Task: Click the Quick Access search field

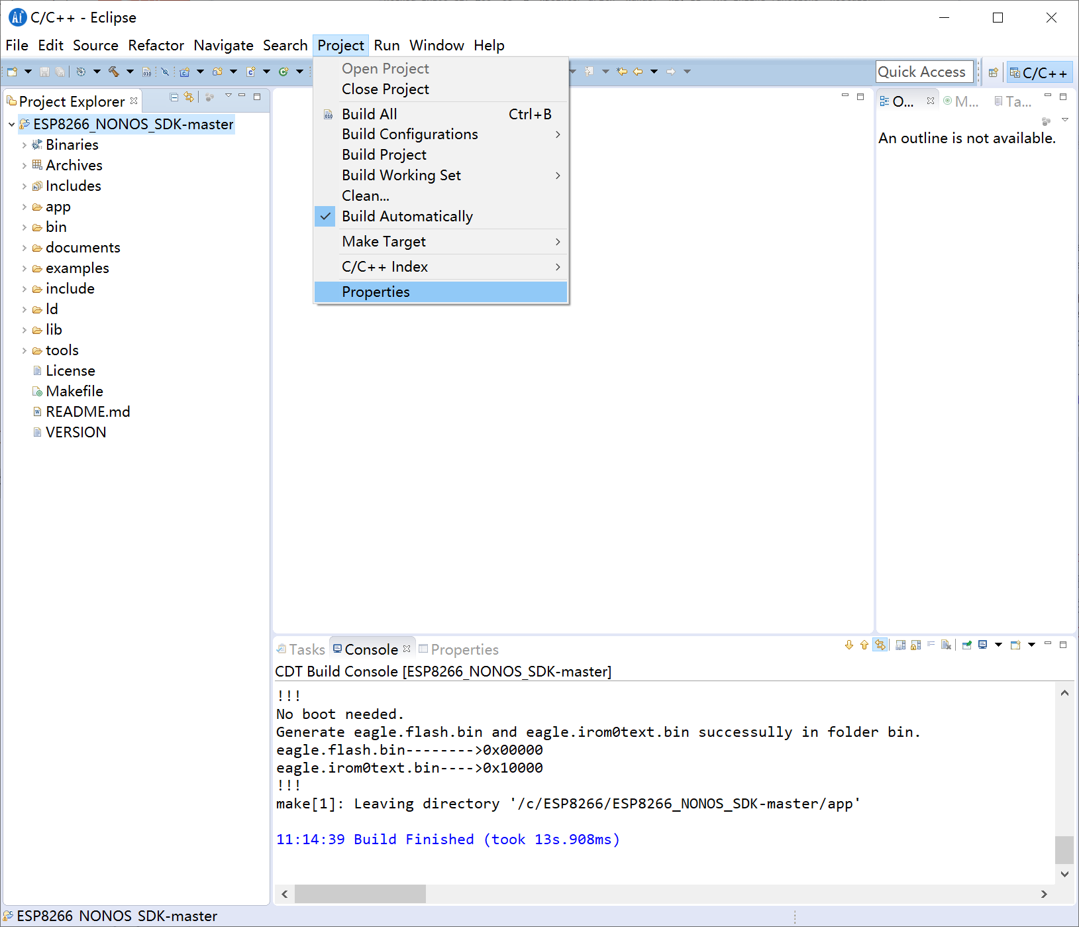Action: 924,72
